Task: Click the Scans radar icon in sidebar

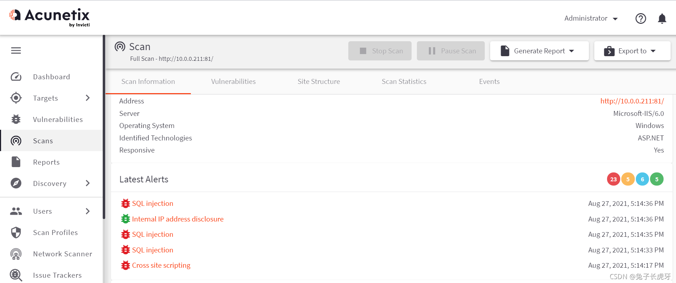Action: coord(16,141)
